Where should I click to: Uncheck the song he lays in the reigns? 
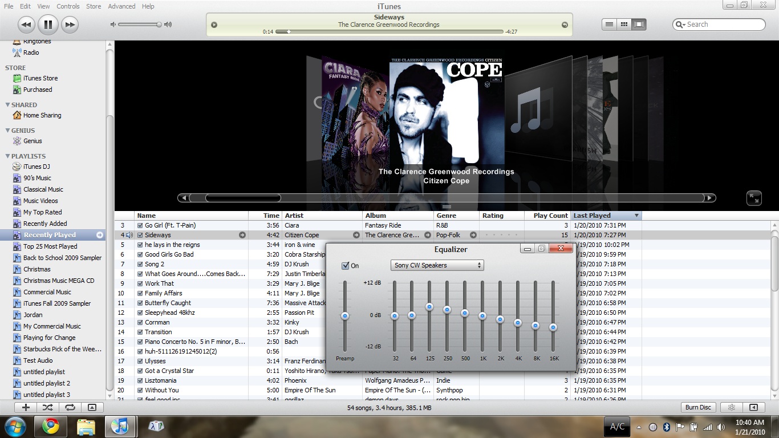tap(140, 245)
